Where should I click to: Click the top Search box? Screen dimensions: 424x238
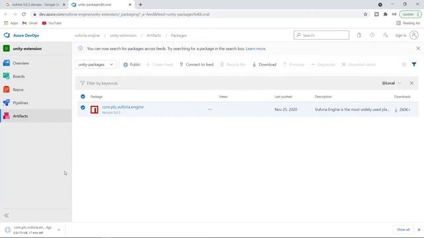321,35
